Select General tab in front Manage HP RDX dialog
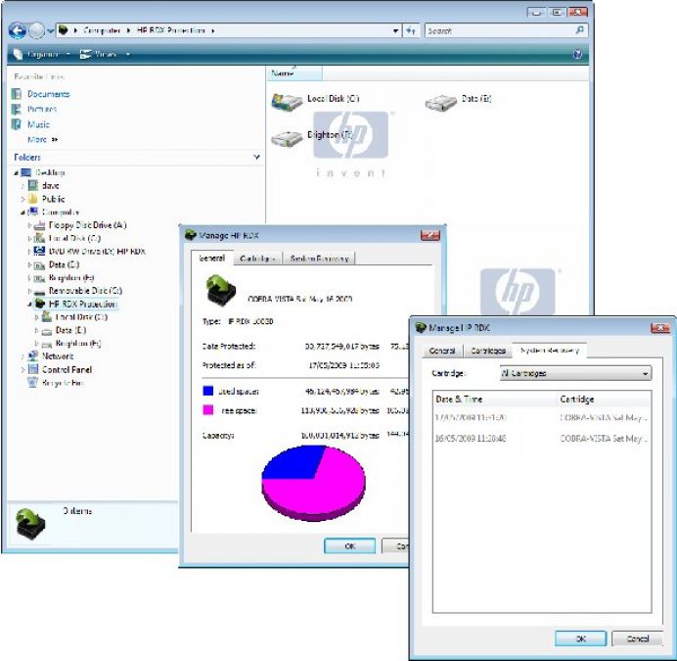The image size is (677, 661). [x=442, y=351]
